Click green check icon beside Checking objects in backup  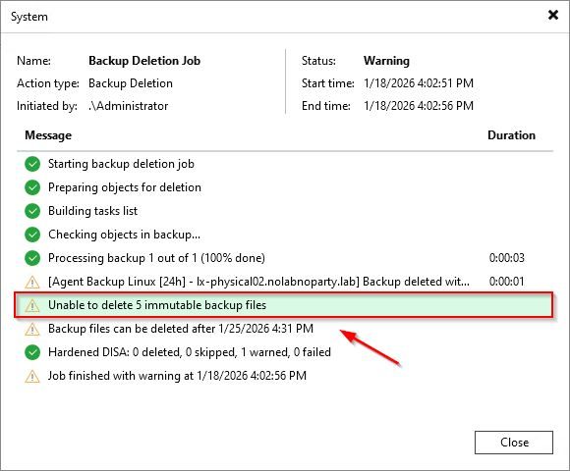pyautogui.click(x=32, y=235)
